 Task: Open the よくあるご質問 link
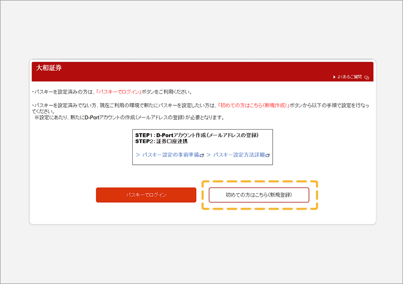pyautogui.click(x=349, y=77)
